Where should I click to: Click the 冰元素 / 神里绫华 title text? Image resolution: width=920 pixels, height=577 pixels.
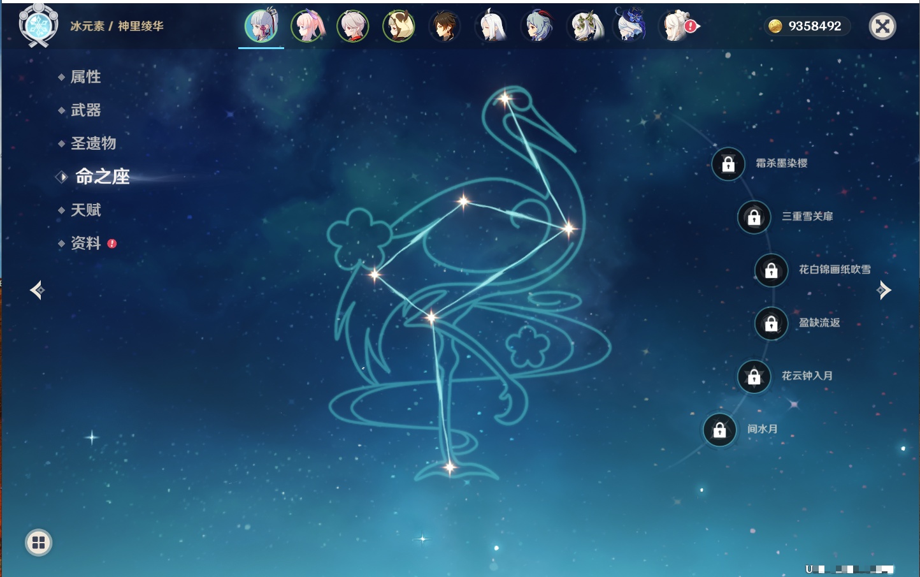click(117, 26)
